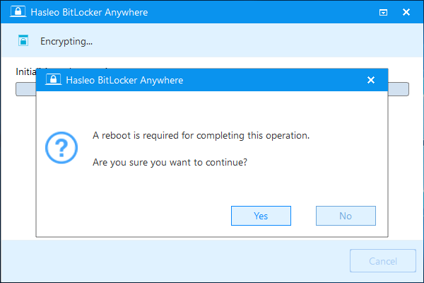Click the blue question mark icon in the dialog

coord(61,148)
